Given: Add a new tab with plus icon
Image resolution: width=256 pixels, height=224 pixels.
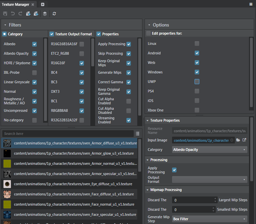Looking at the screenshot, I should tap(43, 4).
